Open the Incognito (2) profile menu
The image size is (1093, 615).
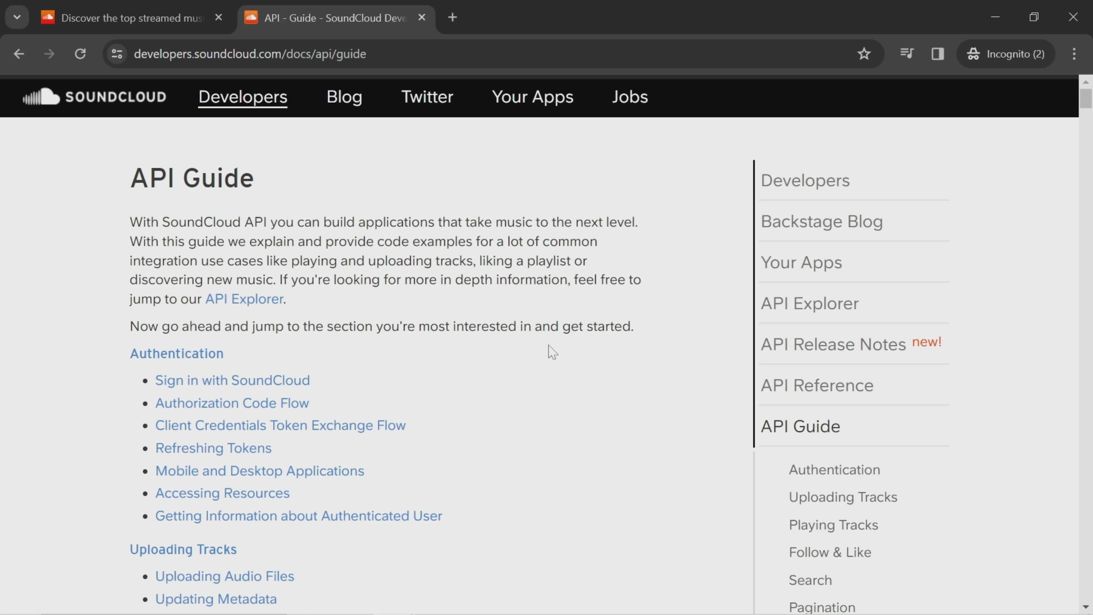tap(1006, 54)
